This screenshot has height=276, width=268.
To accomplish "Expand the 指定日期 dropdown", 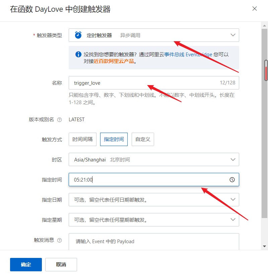I will (x=154, y=200).
